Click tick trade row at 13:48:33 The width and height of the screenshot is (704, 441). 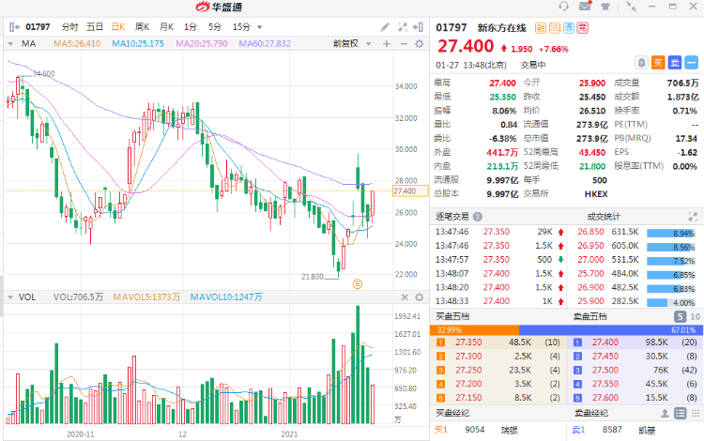(498, 301)
